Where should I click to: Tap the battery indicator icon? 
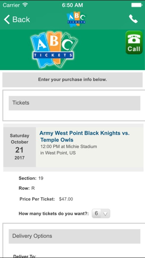[x=137, y=5]
